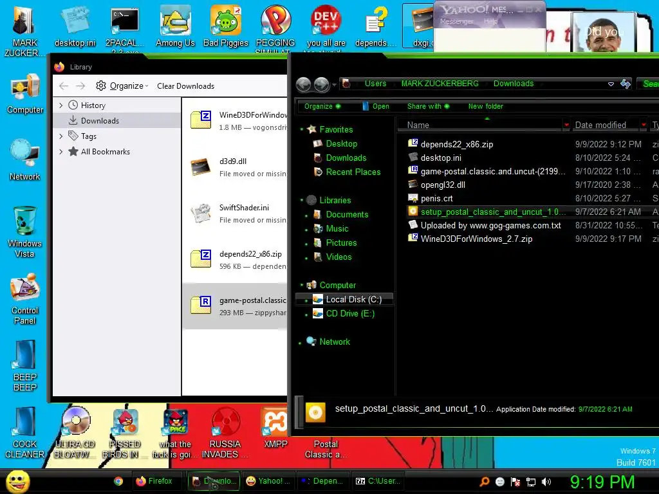Image resolution: width=659 pixels, height=494 pixels.
Task: Open the BEEP BEEP desktop icon
Action: click(25, 365)
